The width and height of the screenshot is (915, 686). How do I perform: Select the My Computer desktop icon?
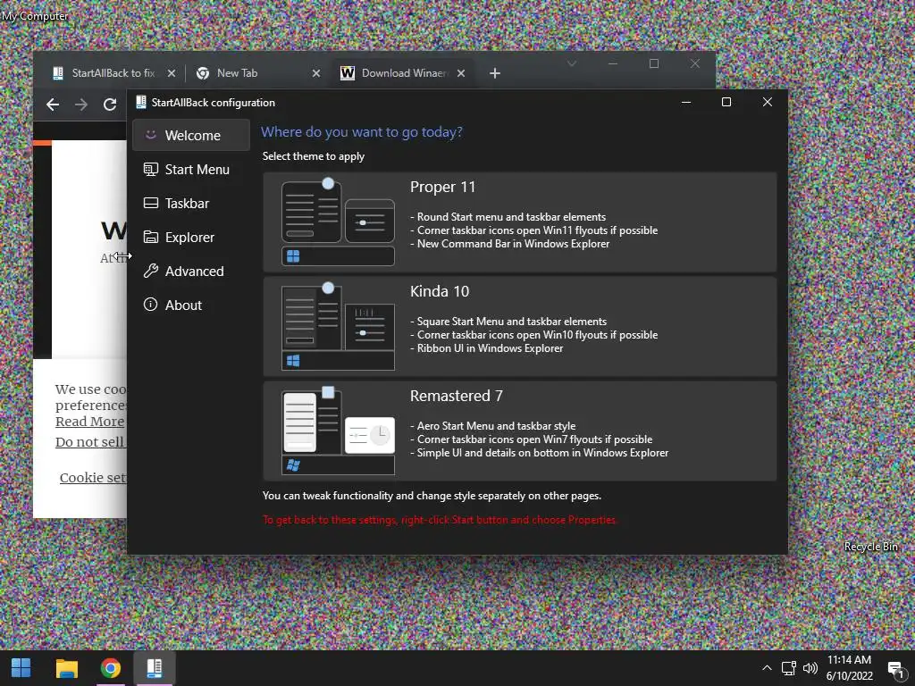(x=35, y=16)
